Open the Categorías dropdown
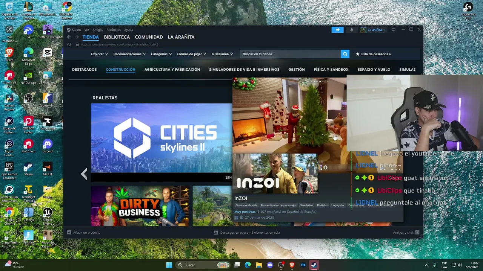The width and height of the screenshot is (483, 271). pos(161,54)
